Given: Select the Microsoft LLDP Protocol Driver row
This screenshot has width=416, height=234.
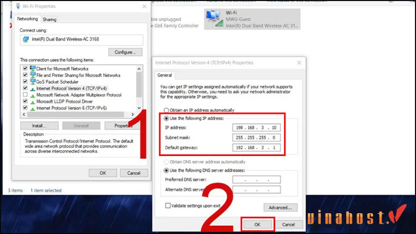Looking at the screenshot, I should [x=64, y=101].
